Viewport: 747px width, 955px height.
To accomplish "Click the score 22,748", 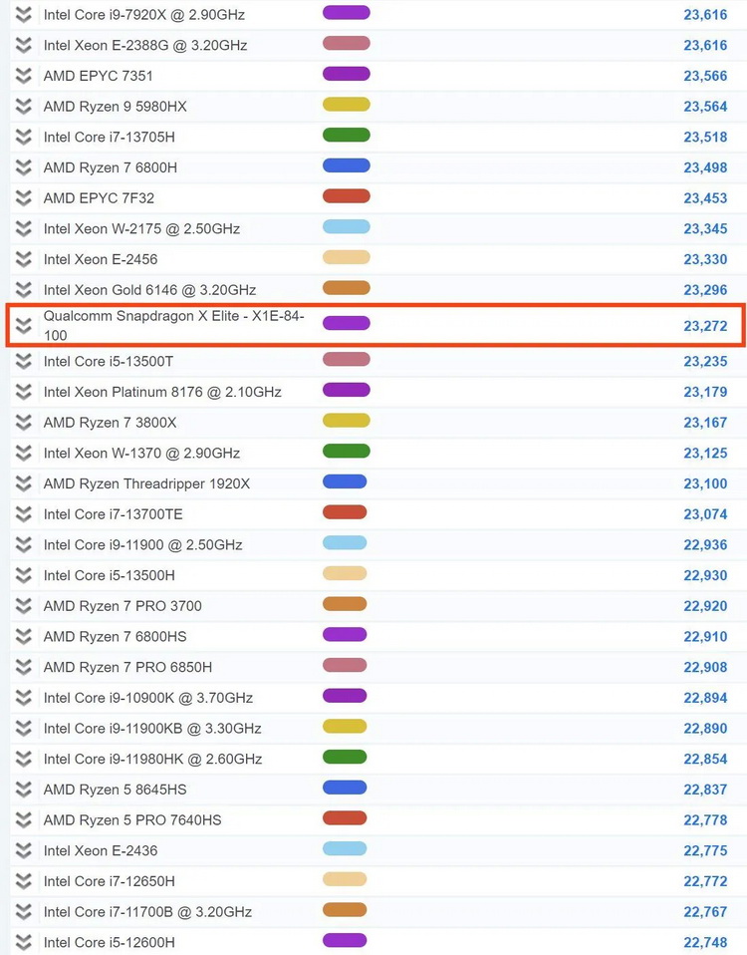I will click(x=705, y=942).
